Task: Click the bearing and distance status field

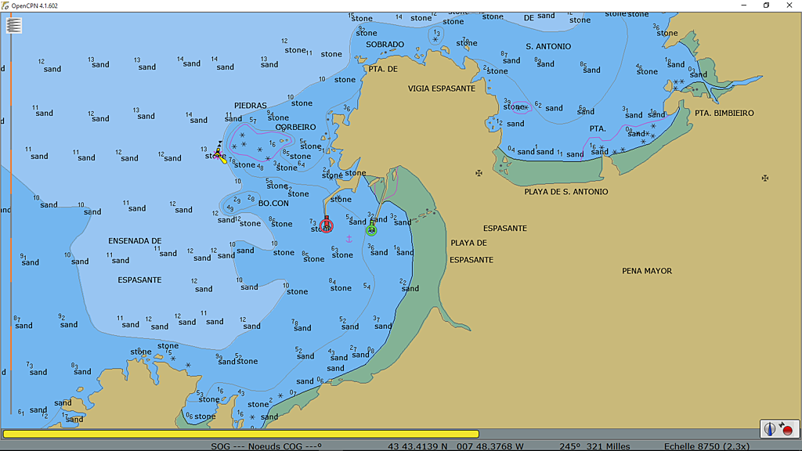Action: [x=594, y=446]
